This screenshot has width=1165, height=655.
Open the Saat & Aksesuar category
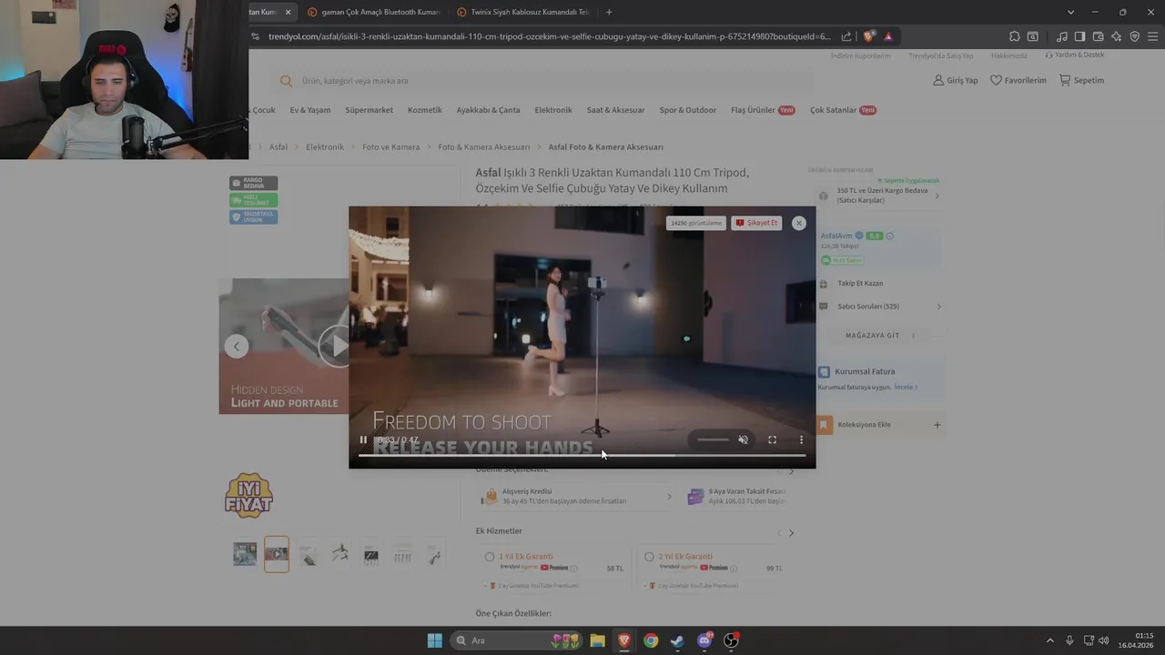point(615,110)
